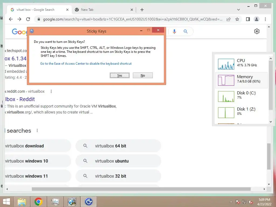Open Action Center flag tray icon
The image size is (276, 207).
pyautogui.click(x=237, y=202)
